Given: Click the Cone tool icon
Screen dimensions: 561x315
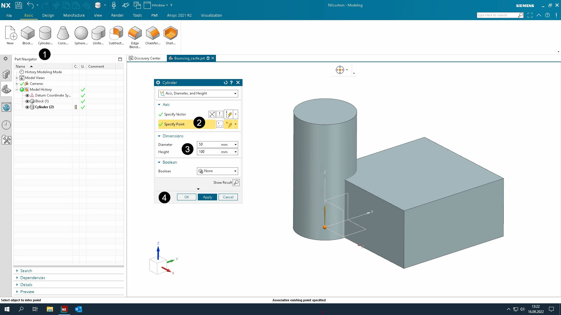Looking at the screenshot, I should tap(63, 33).
